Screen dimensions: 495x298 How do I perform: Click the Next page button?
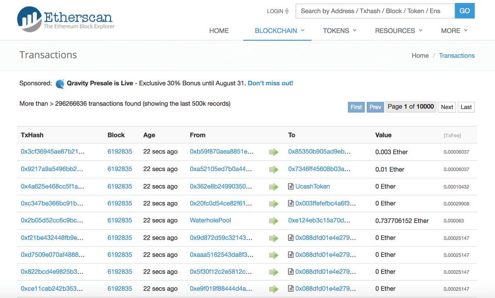[447, 107]
